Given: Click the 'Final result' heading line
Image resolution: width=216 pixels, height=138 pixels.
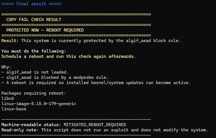Looking at the screenshot, I should [x=31, y=4].
